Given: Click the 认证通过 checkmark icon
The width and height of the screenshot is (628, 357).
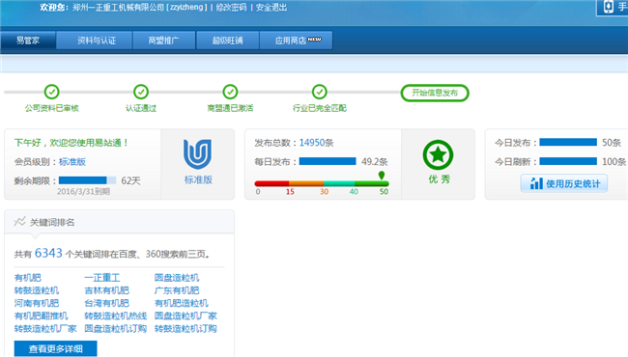Looking at the screenshot, I should [x=141, y=92].
